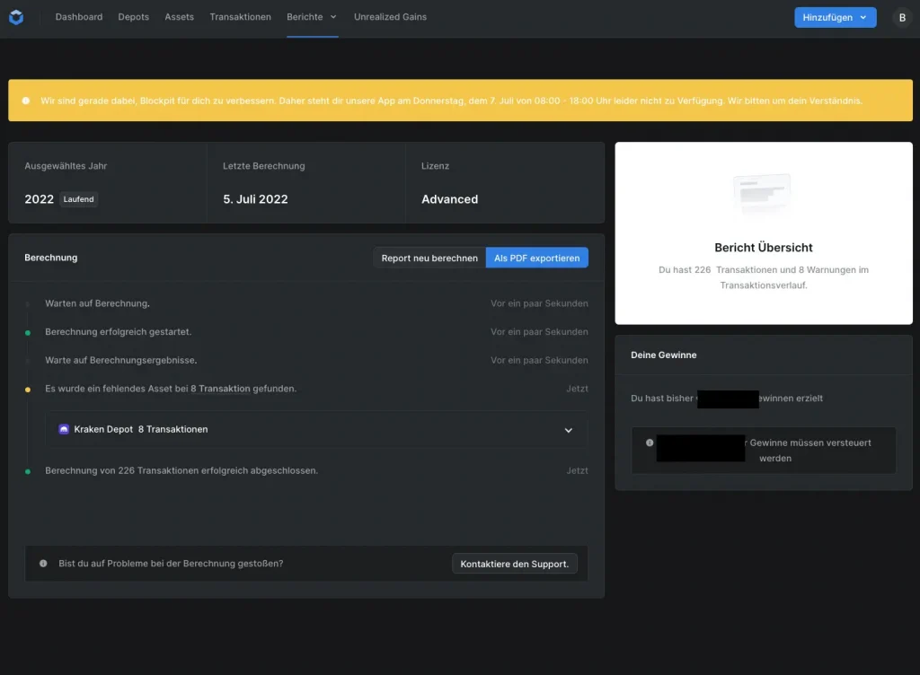Open the user avatar B menu
The width and height of the screenshot is (920, 675).
point(901,17)
